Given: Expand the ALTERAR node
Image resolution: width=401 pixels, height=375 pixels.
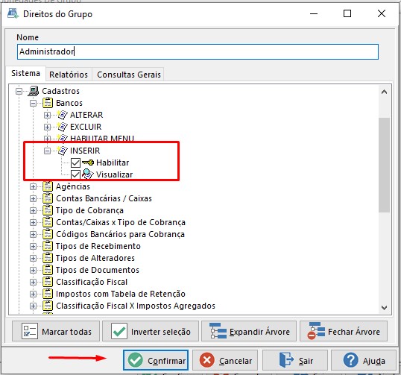Looking at the screenshot, I should click(x=47, y=115).
